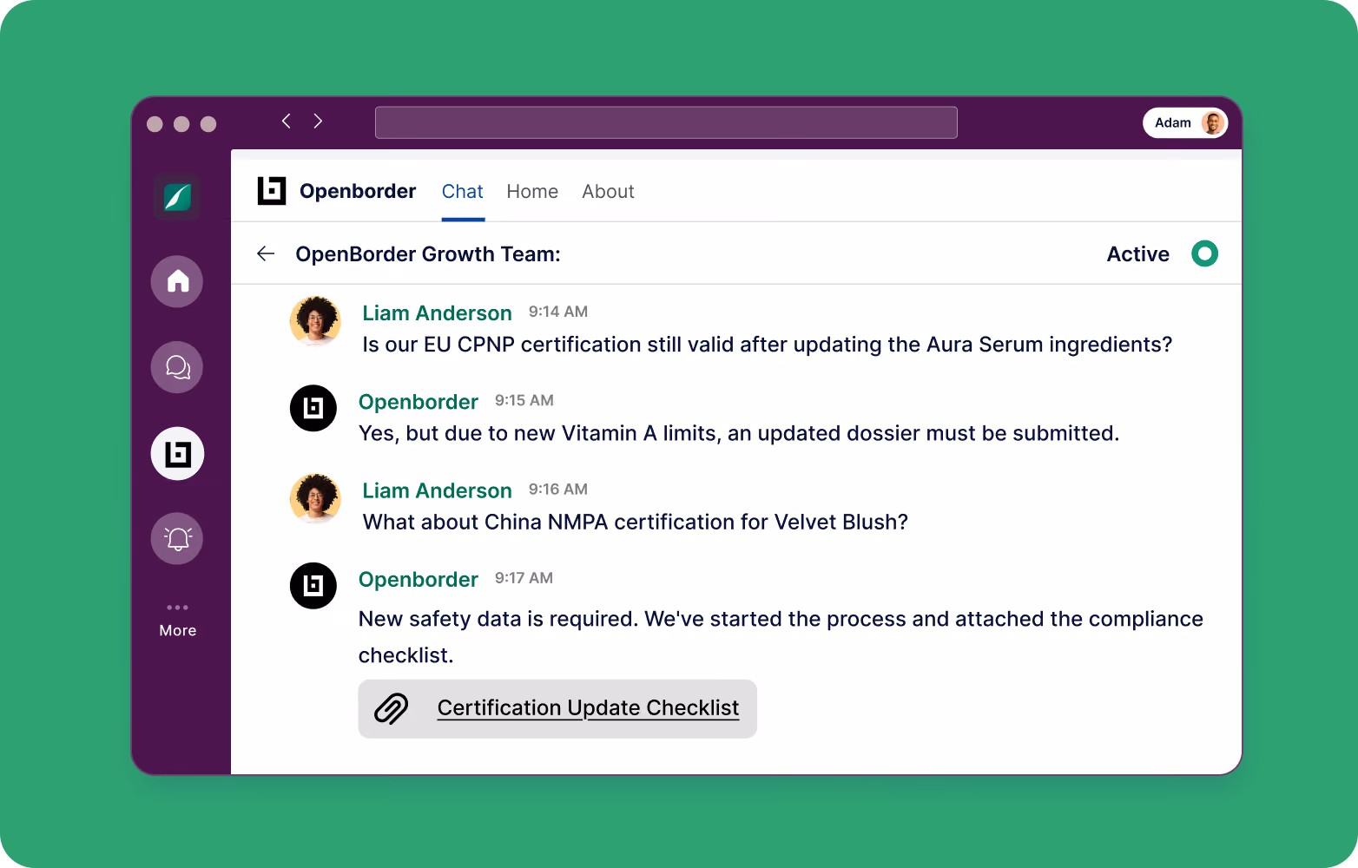Switch to the Home tab
Screen dimensions: 1358x868
532,192
